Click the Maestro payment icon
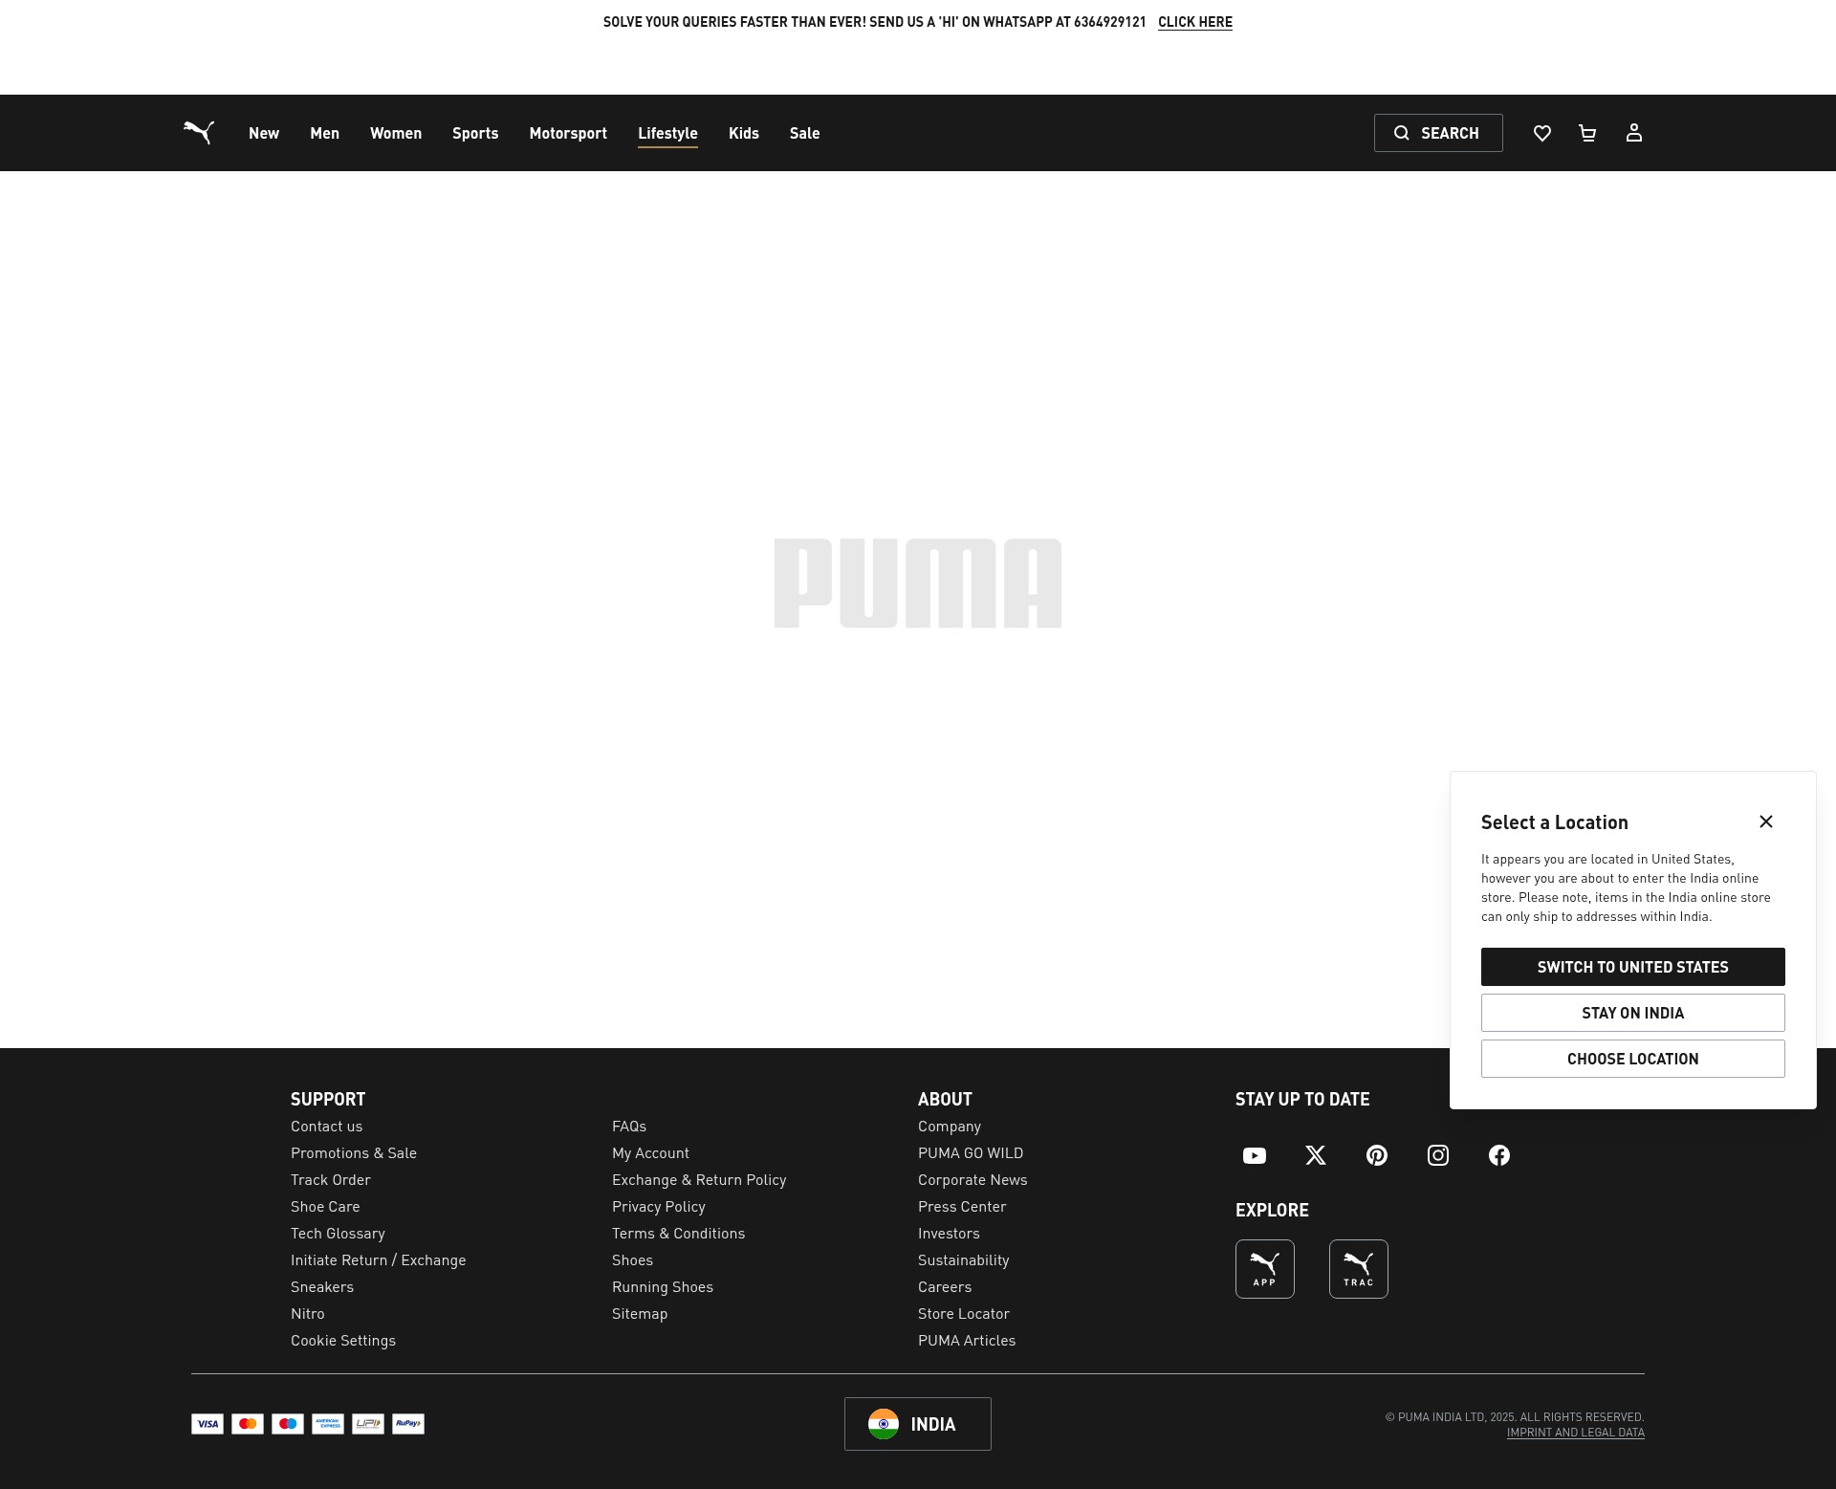This screenshot has height=1489, width=1836. (288, 1424)
